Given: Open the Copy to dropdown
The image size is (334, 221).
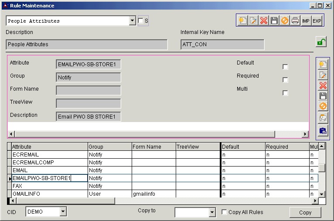Looking at the screenshot, I should point(212,212).
